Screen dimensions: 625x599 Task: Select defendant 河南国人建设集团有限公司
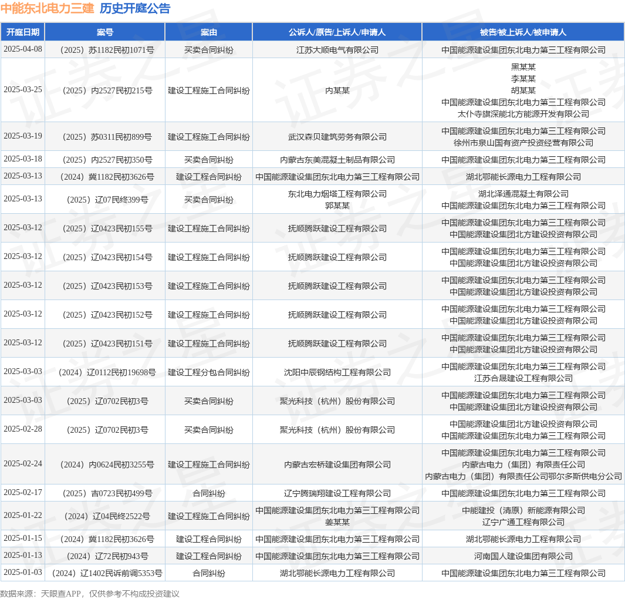(x=523, y=556)
